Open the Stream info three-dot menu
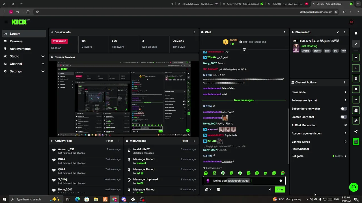The width and height of the screenshot is (362, 203). coord(344,32)
